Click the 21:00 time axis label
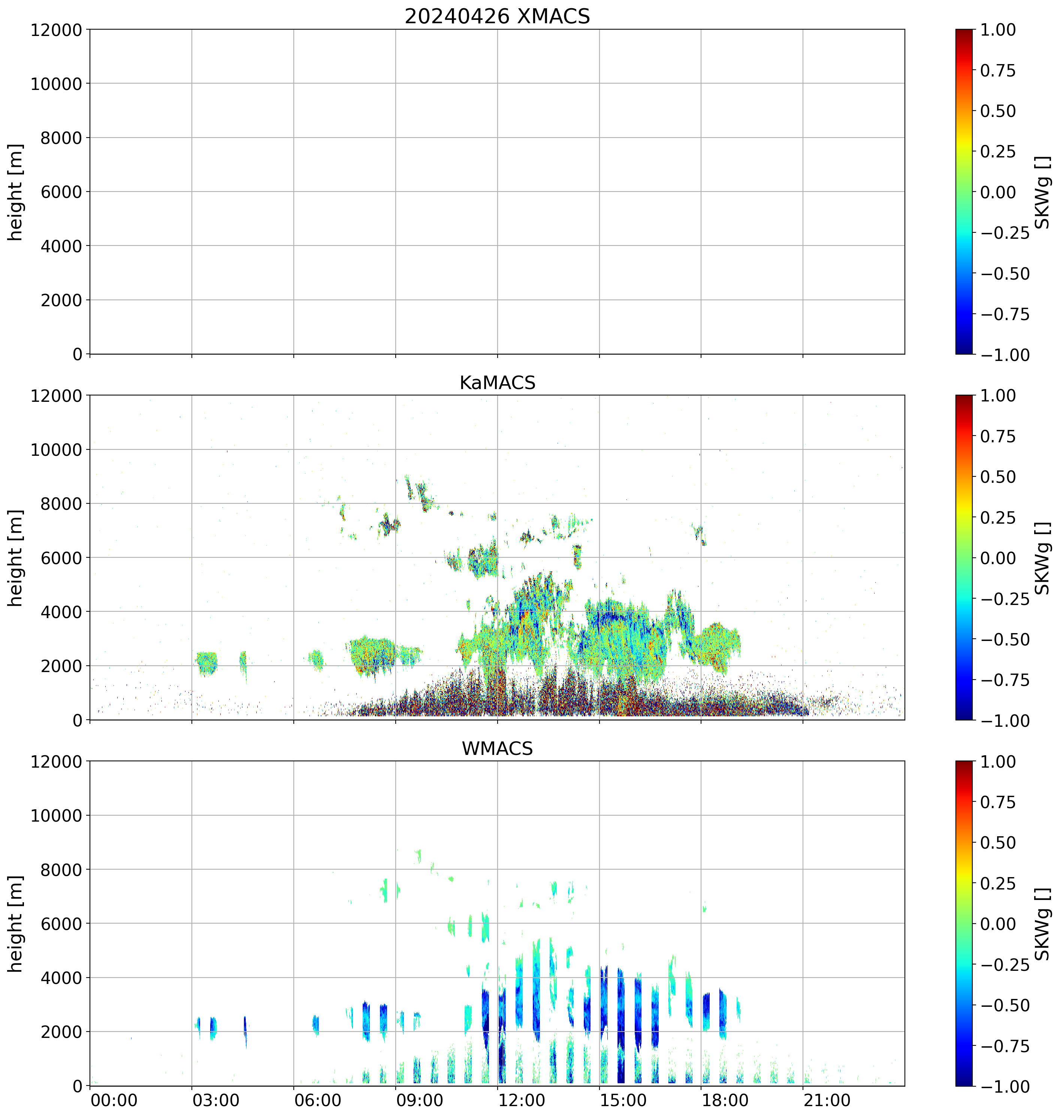Viewport: 1060px width, 1117px height. pyautogui.click(x=827, y=1101)
